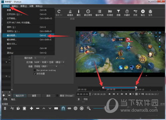Click the add preset plus button
This screenshot has height=120, width=166.
pyautogui.click(x=4, y=95)
